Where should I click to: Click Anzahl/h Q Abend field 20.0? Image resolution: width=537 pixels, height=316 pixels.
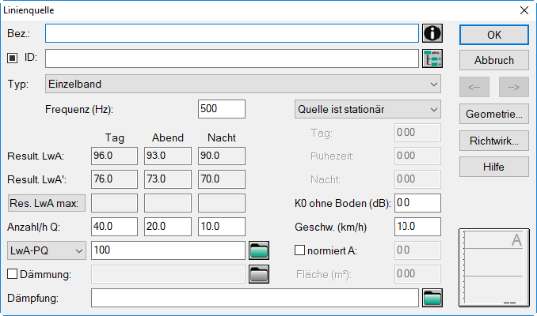pyautogui.click(x=168, y=227)
